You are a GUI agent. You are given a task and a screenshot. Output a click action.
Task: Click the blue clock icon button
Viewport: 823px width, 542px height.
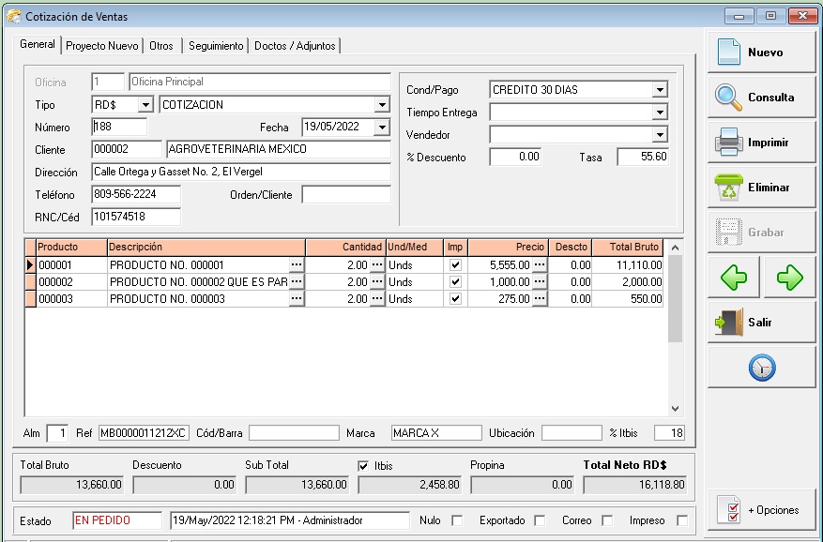[x=761, y=369]
